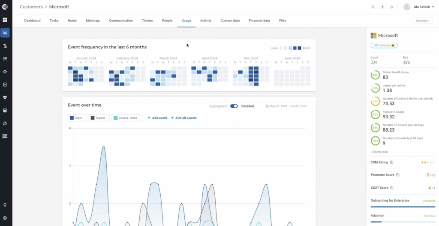Click the checklist tasks icon in sidebar
Screen dimensions: 439x226
[x=5, y=58]
